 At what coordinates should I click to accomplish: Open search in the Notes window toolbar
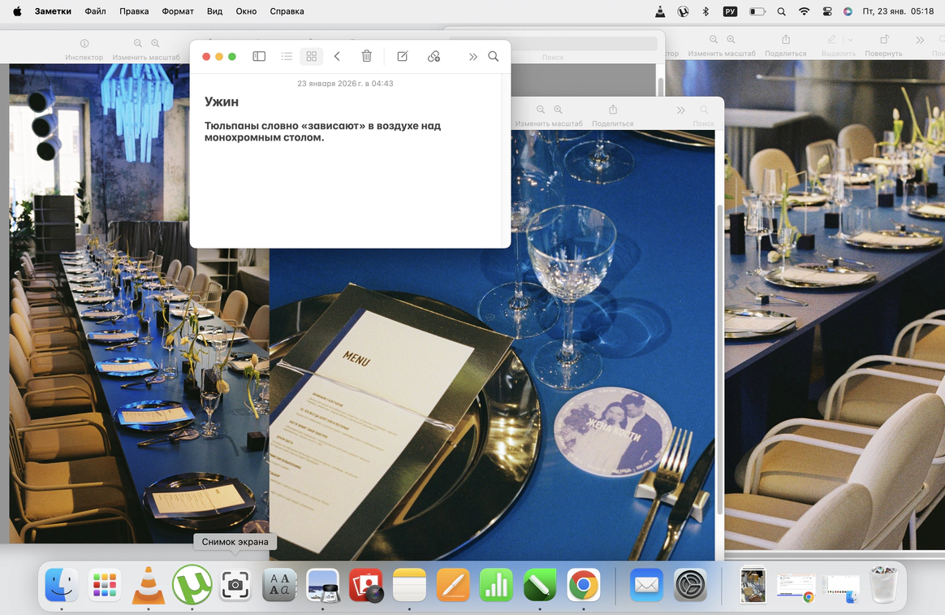[x=493, y=56]
